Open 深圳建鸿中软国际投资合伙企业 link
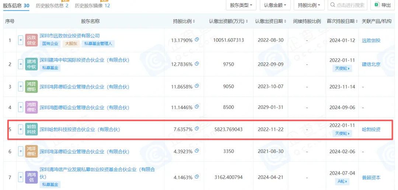The width and height of the screenshot is (398, 190). pyautogui.click(x=84, y=60)
